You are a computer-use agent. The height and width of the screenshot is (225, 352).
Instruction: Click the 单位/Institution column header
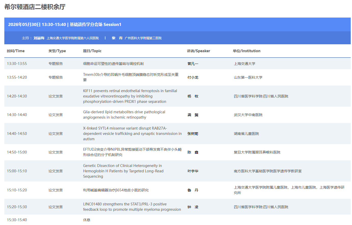pyautogui.click(x=247, y=51)
